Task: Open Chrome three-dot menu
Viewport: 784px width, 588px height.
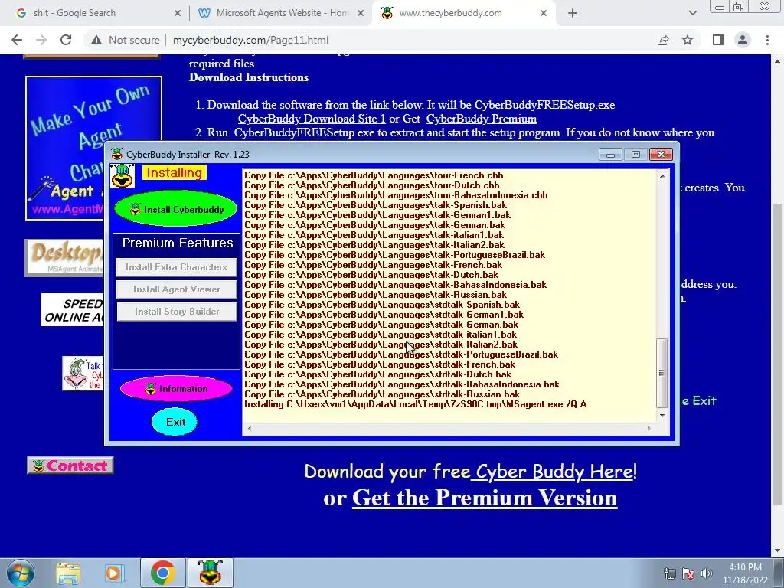Action: [767, 40]
